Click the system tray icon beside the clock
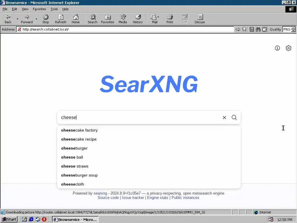This screenshot has width=297, height=223. click(271, 220)
